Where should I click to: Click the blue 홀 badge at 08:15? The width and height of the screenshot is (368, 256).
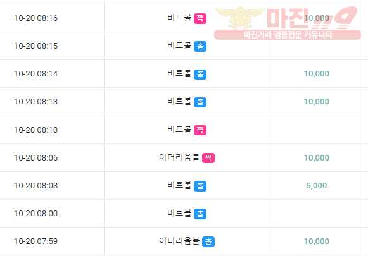(200, 46)
